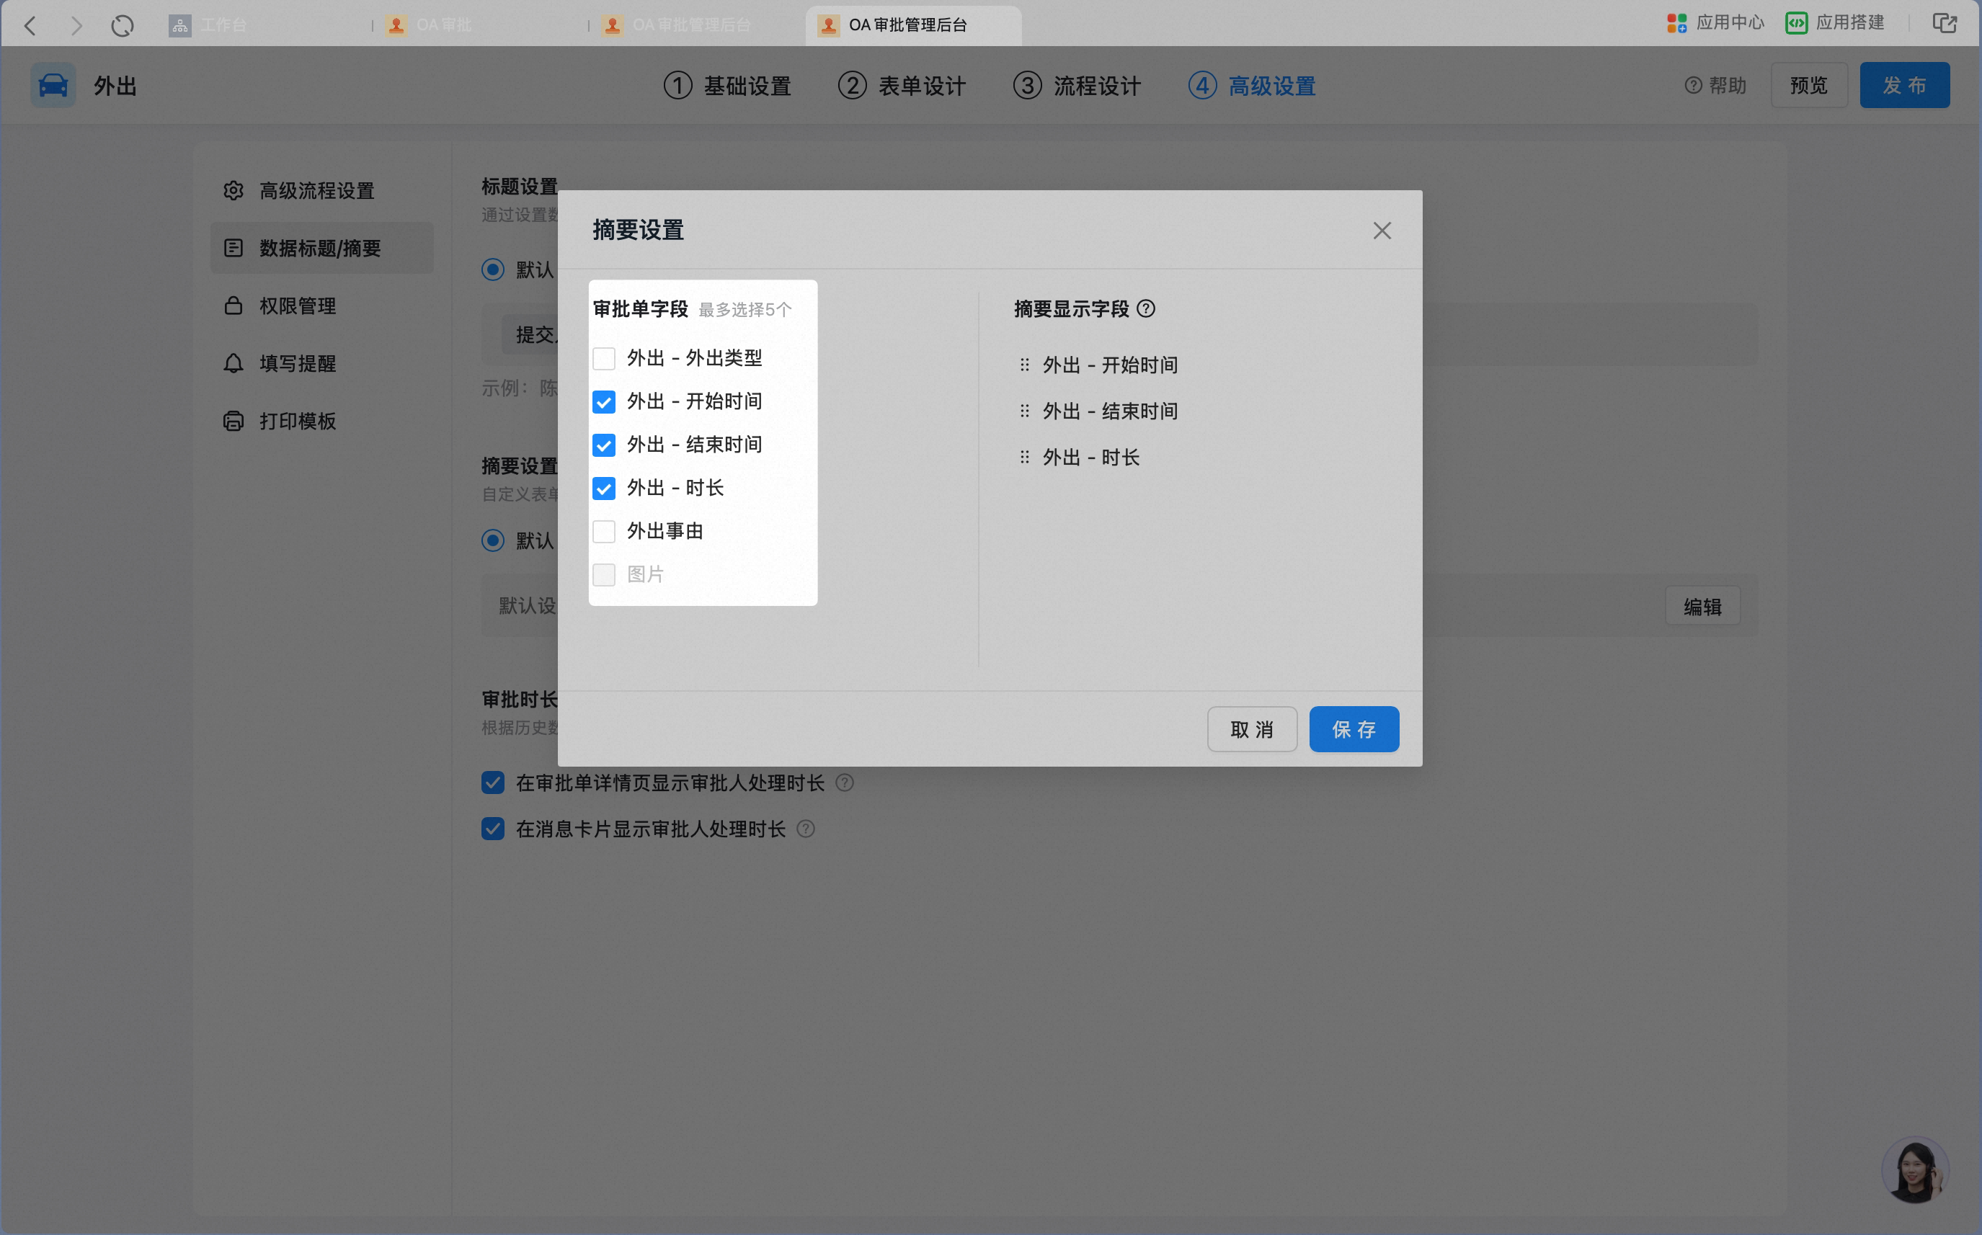Open 打印模板 in the sidebar
1982x1235 pixels.
[x=322, y=421]
